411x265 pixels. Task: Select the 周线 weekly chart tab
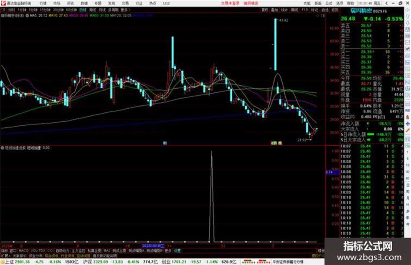93,10
